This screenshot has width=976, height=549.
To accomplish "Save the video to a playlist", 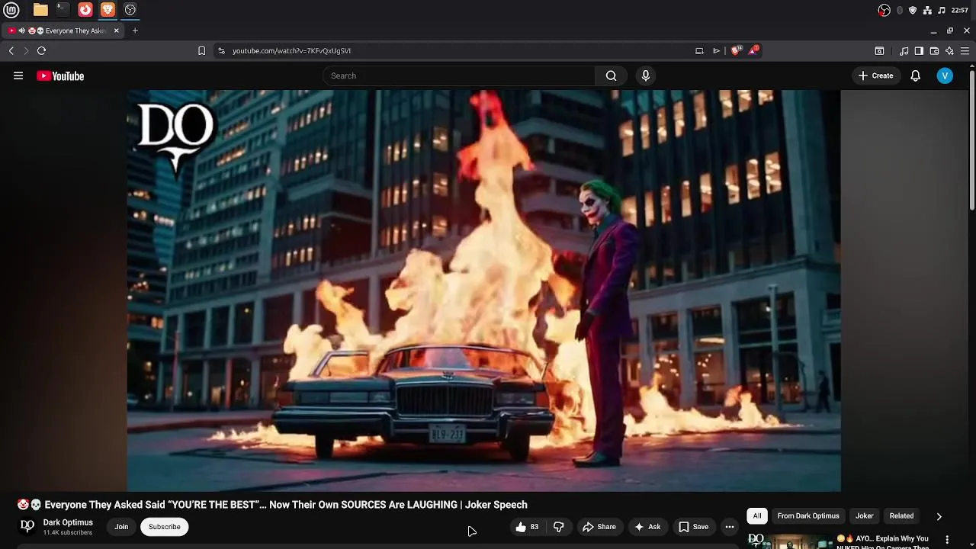I will pos(694,527).
